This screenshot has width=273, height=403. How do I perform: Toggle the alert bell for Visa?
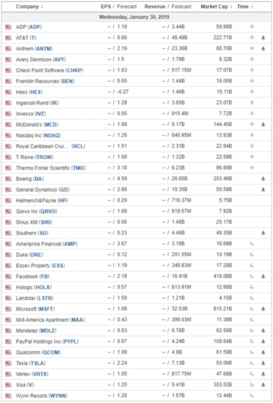pyautogui.click(x=263, y=385)
